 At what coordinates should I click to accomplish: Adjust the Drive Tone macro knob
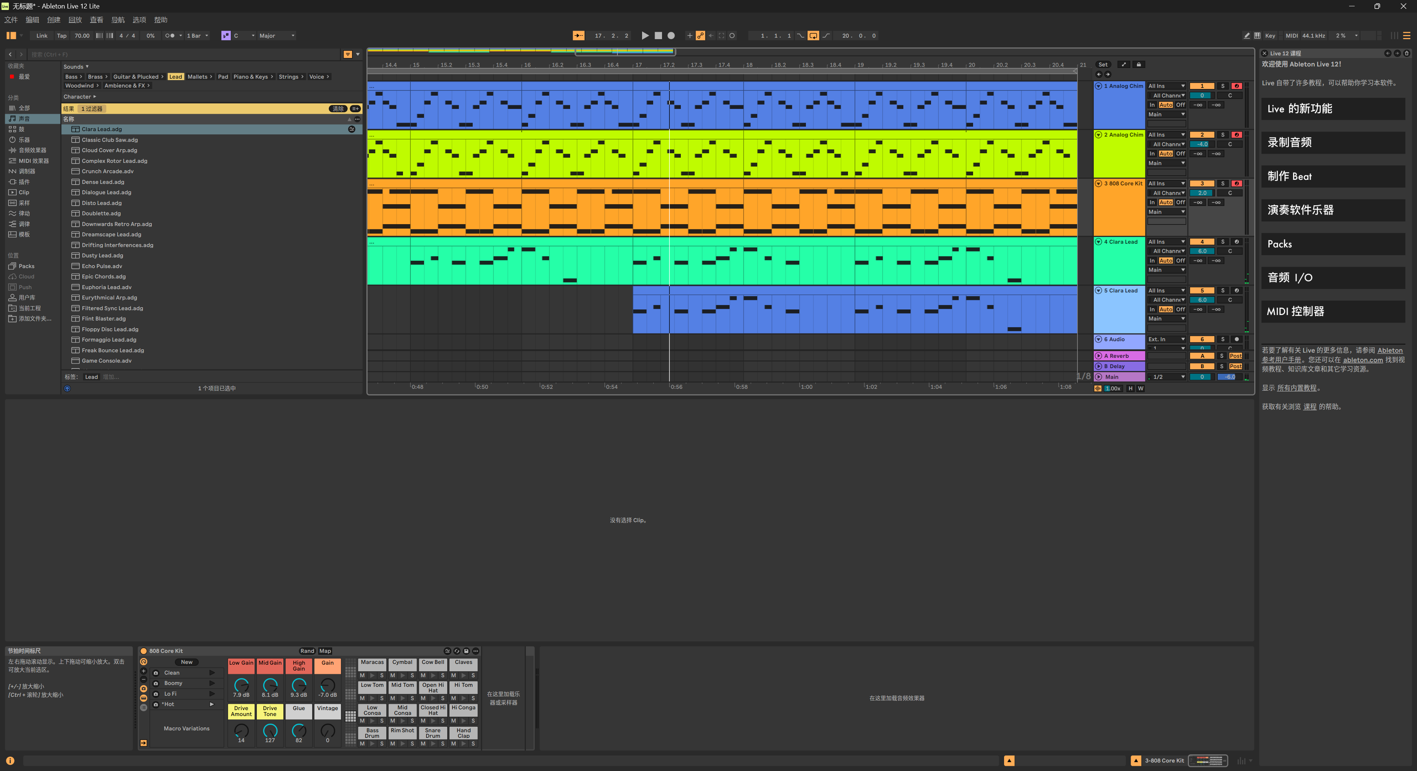[269, 730]
